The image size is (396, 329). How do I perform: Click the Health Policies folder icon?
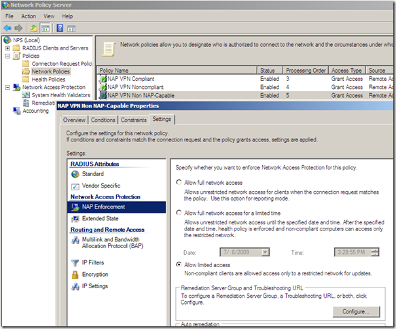coord(26,80)
